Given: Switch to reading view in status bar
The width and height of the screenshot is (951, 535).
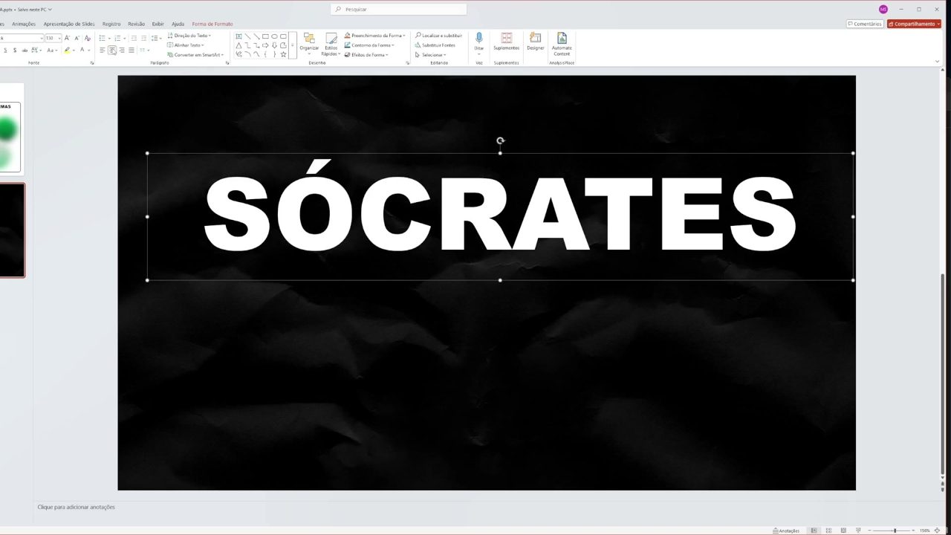Looking at the screenshot, I should point(843,531).
